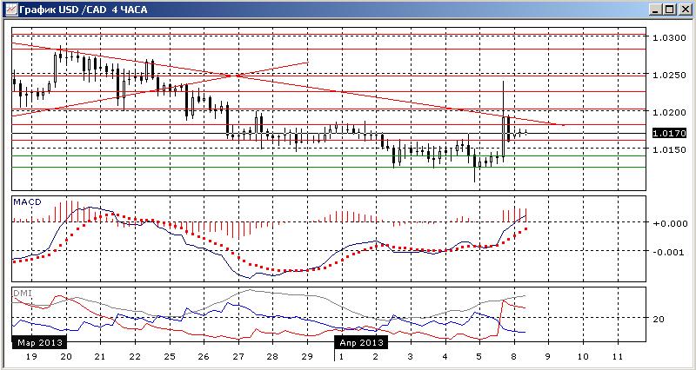Click date 10 on the time axis
This screenshot has width=696, height=370.
click(583, 356)
